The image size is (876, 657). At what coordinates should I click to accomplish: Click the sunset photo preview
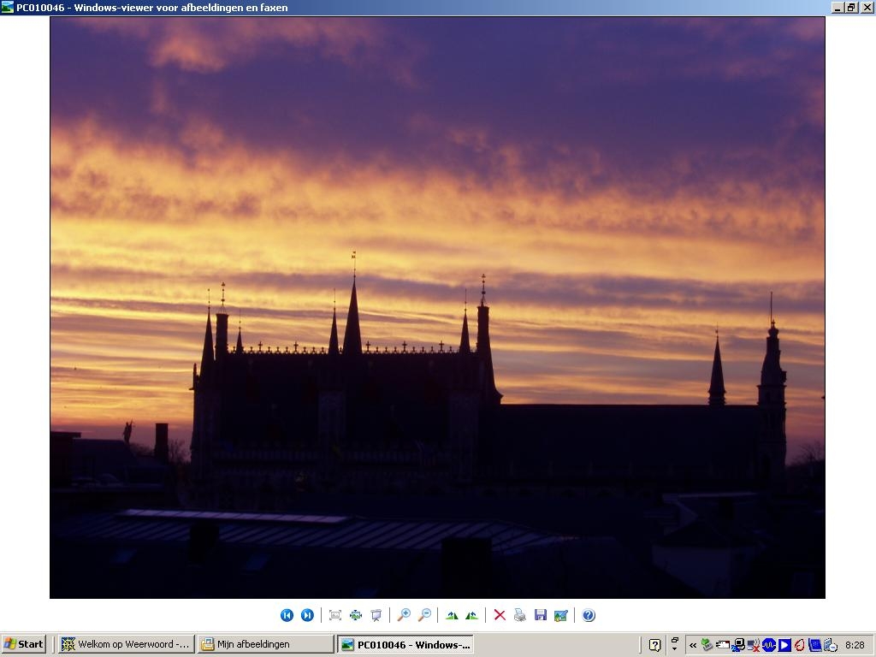point(437,307)
